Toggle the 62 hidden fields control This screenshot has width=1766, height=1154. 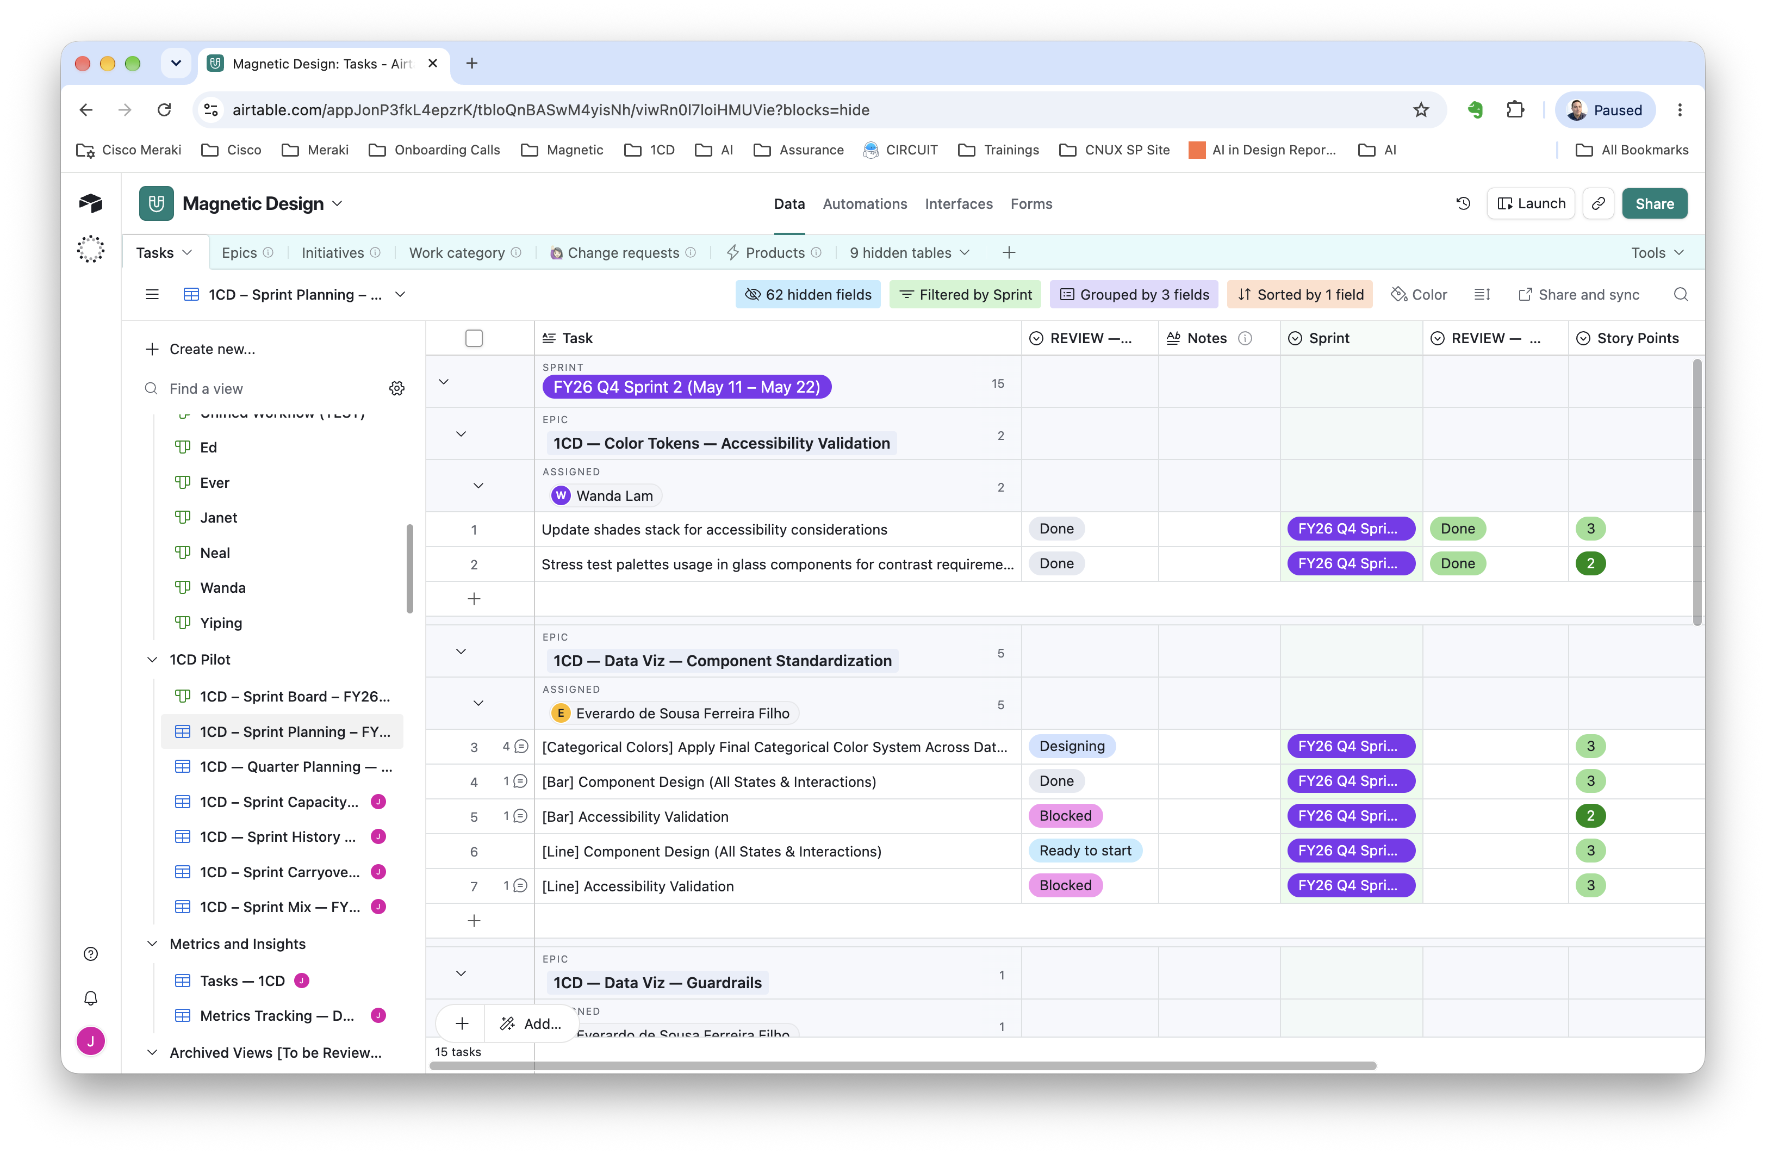pos(808,295)
